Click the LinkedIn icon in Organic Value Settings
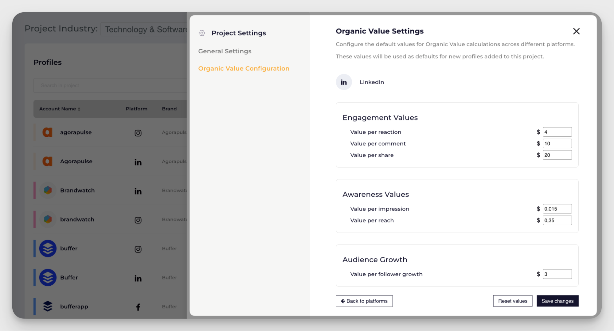Screen dimensions: 614x331 (344, 82)
